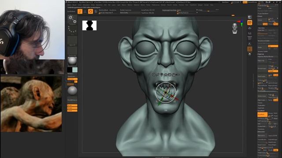
Task: Click the XYZ axis orientation indicator
Action: [241, 23]
